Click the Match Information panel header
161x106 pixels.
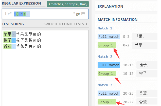pos(117,20)
